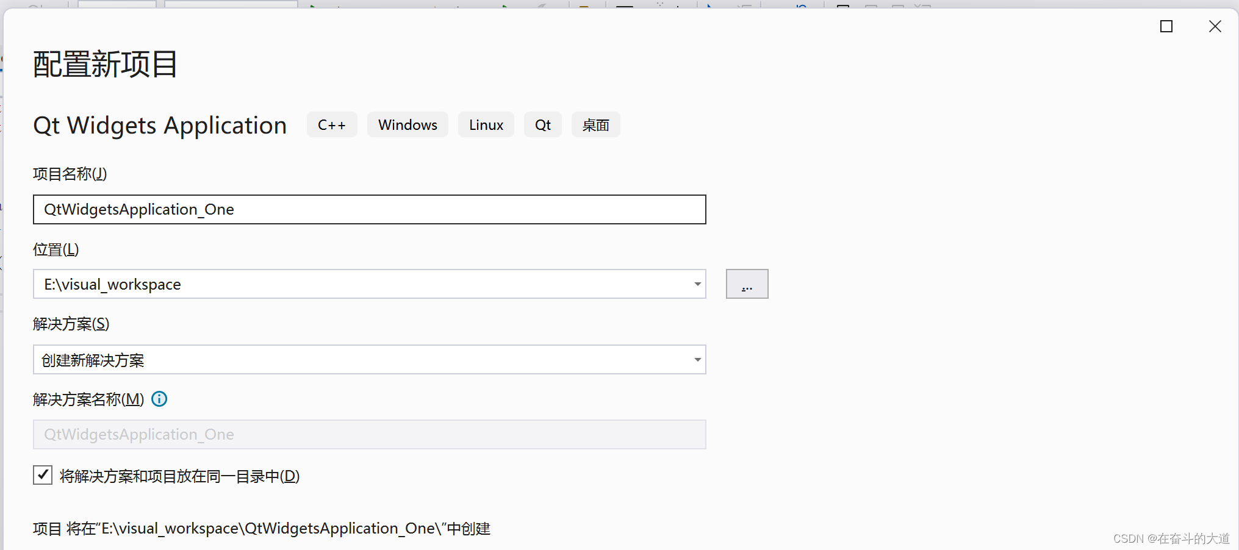
Task: Click the Qt Widgets Application heading
Action: tap(160, 125)
